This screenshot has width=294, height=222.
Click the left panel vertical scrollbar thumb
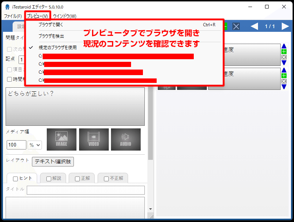[150, 123]
